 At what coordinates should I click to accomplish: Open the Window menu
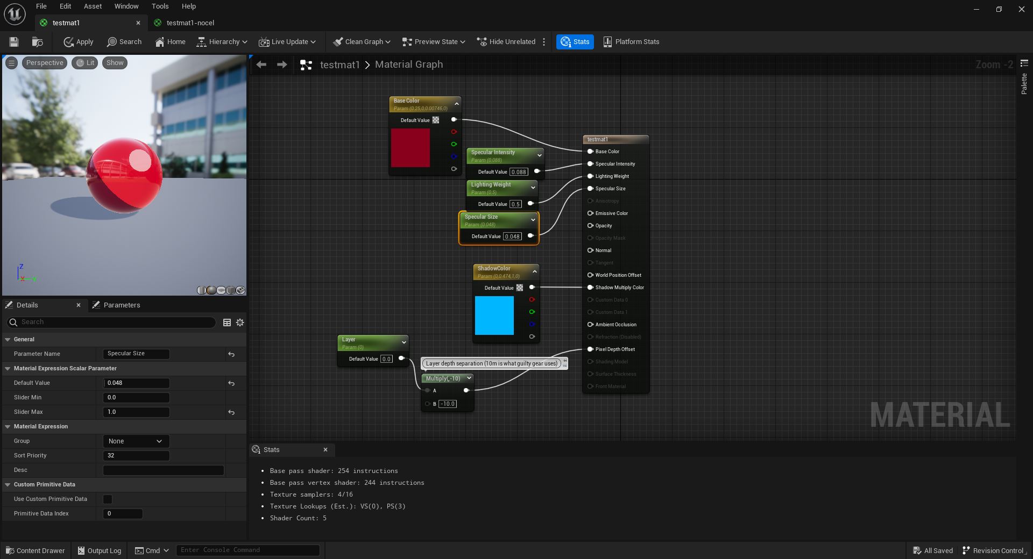tap(126, 6)
